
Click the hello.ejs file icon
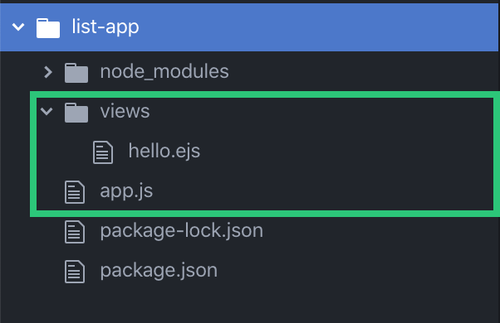pos(103,152)
